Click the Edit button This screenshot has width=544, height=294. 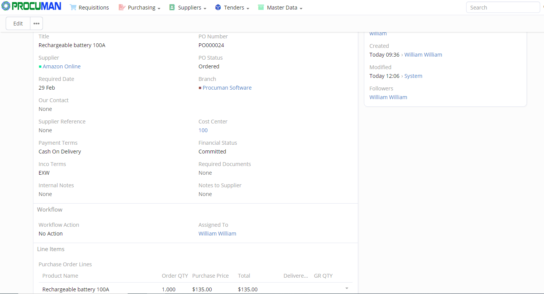coord(18,24)
